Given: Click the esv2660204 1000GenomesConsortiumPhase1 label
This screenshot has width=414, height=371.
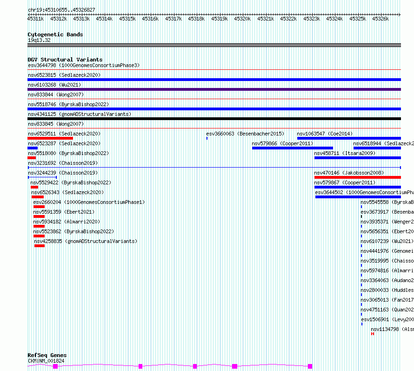Looking at the screenshot, I should click(x=89, y=202).
